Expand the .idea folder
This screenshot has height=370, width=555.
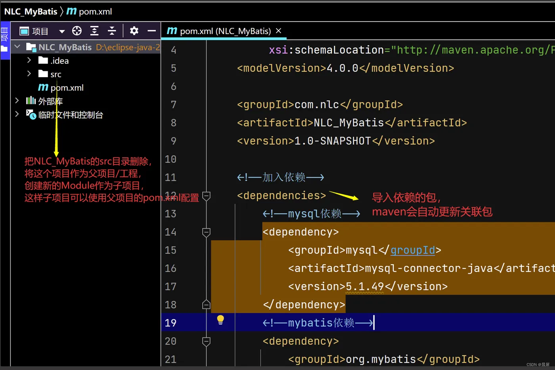click(29, 60)
